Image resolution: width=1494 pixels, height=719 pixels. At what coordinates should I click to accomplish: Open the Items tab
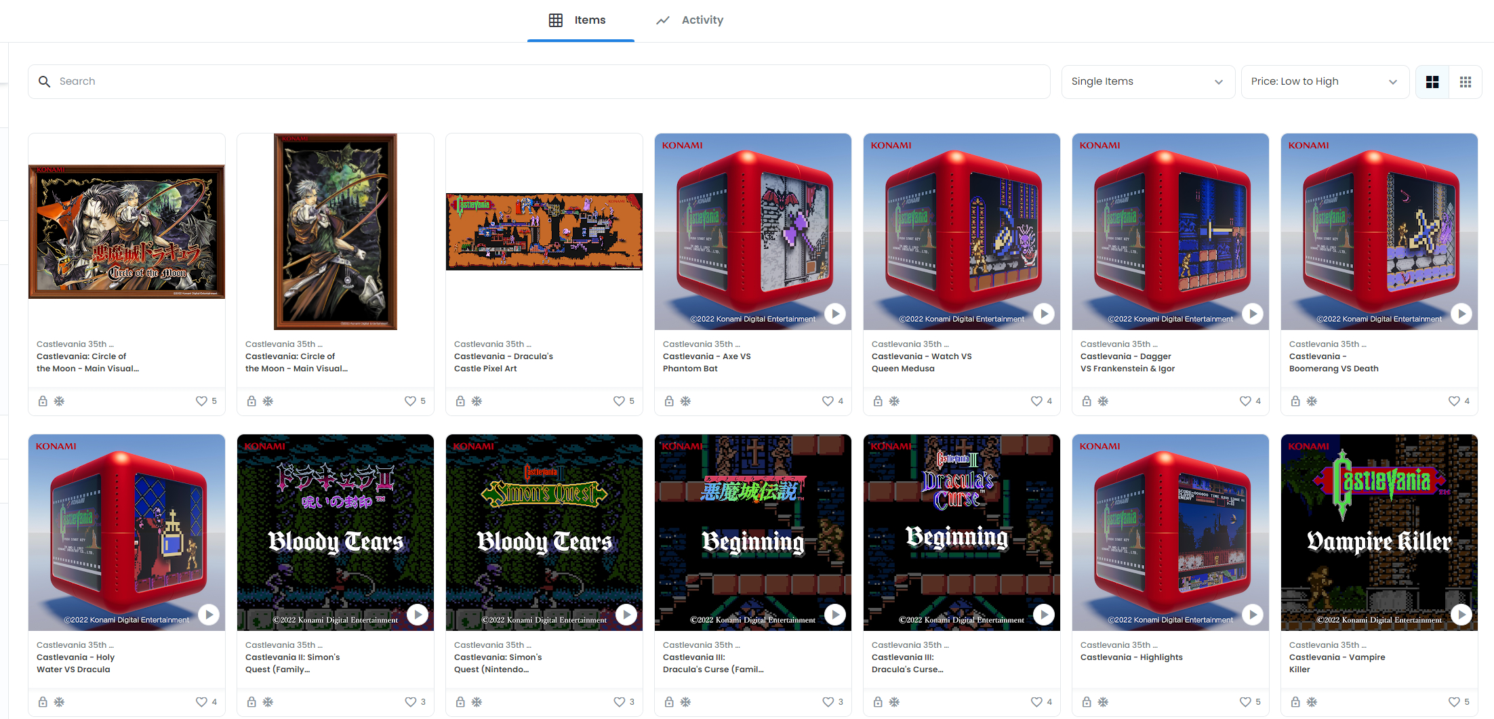tap(580, 20)
